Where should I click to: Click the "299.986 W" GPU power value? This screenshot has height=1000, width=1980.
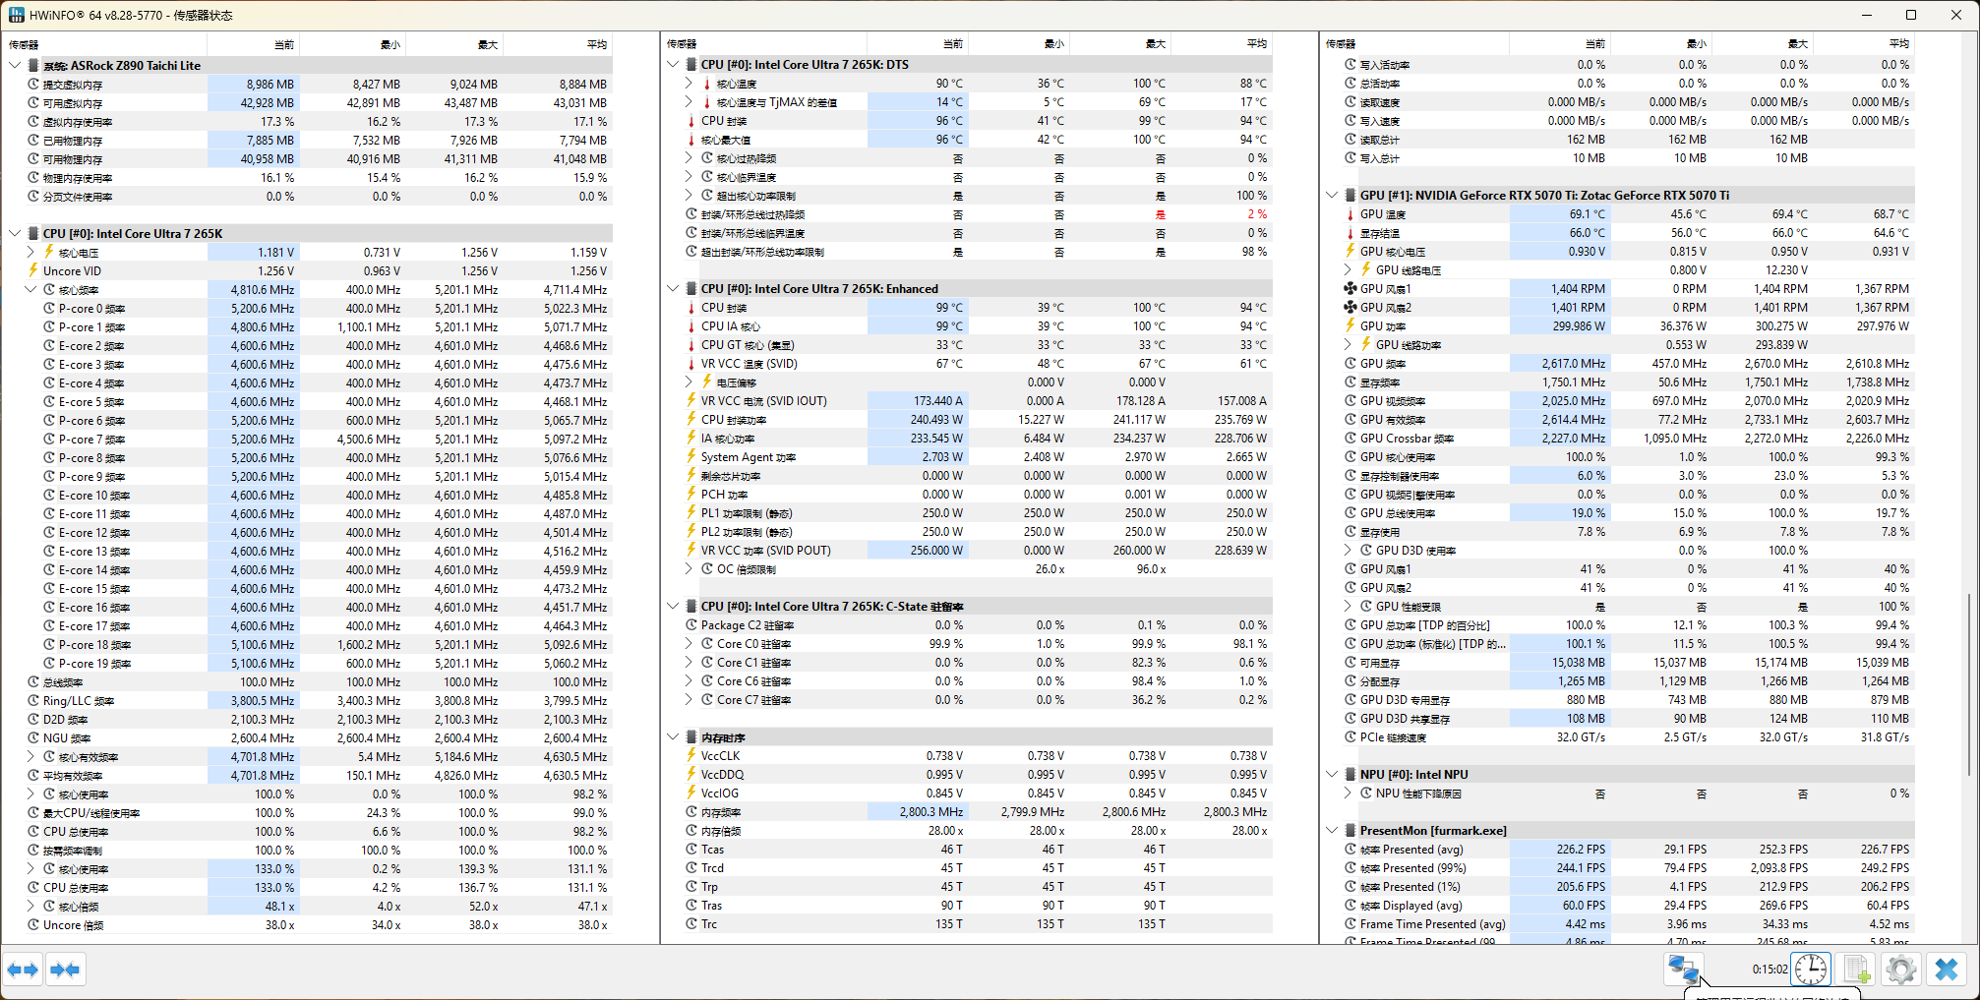coord(1579,326)
